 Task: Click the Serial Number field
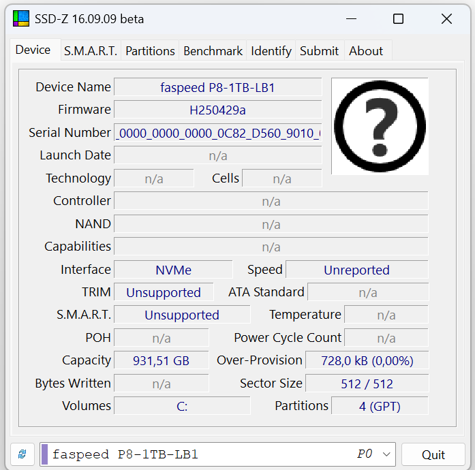pos(217,133)
